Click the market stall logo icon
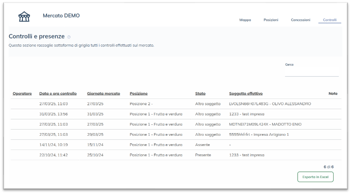Image resolution: width=351 pixels, height=193 pixels. pos(24,17)
